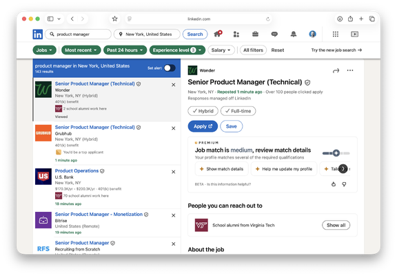The height and width of the screenshot is (276, 397).
Task: Expand the Salary filter dropdown
Action: coord(221,50)
